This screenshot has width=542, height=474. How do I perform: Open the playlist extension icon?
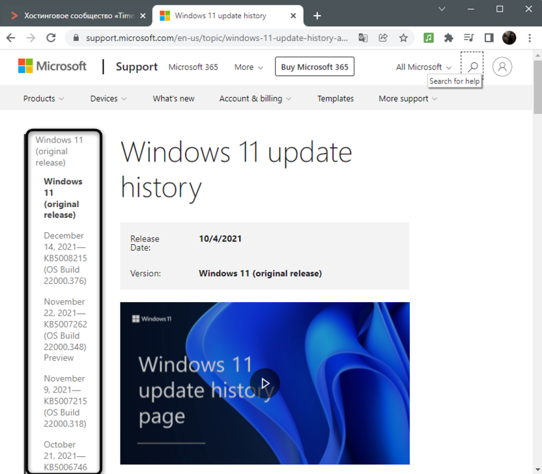pos(468,38)
